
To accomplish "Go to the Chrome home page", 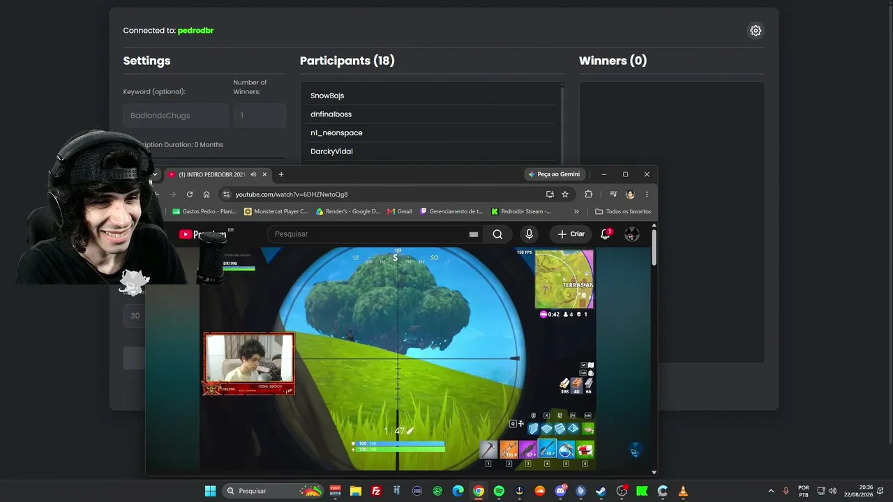I will pyautogui.click(x=207, y=195).
